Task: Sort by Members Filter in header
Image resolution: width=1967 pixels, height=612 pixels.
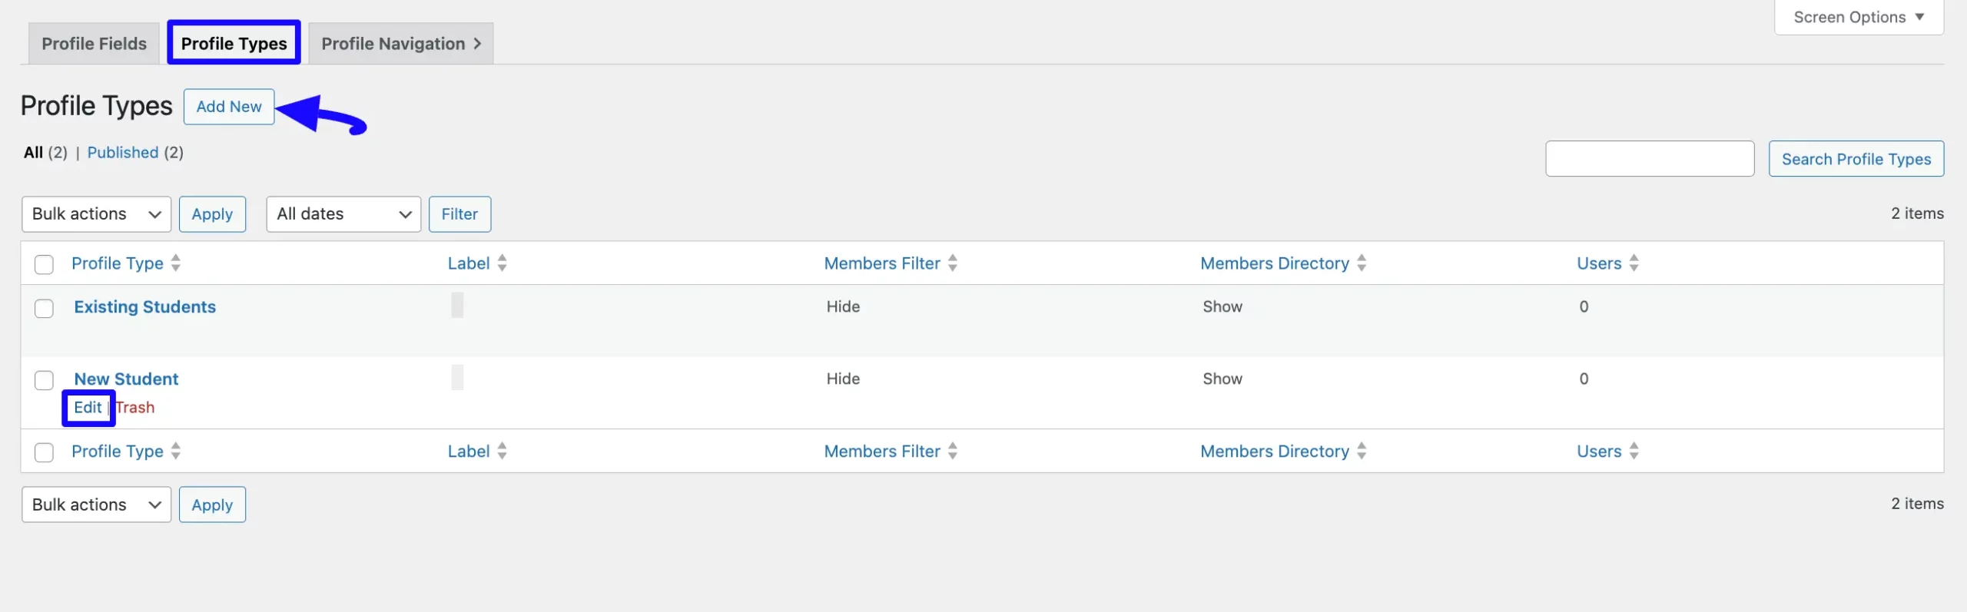Action: coord(882,263)
